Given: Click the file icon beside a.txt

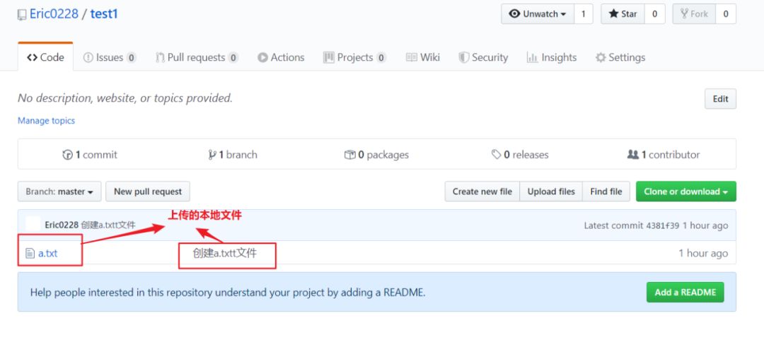Looking at the screenshot, I should click(x=30, y=253).
